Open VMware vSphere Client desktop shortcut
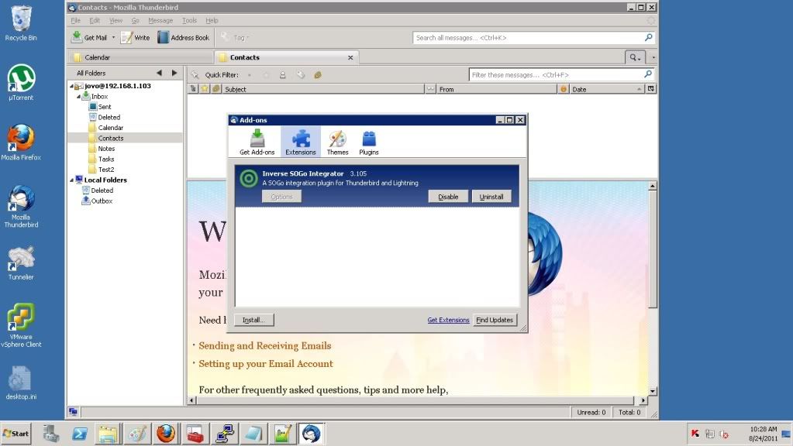Image resolution: width=793 pixels, height=446 pixels. coord(21,318)
